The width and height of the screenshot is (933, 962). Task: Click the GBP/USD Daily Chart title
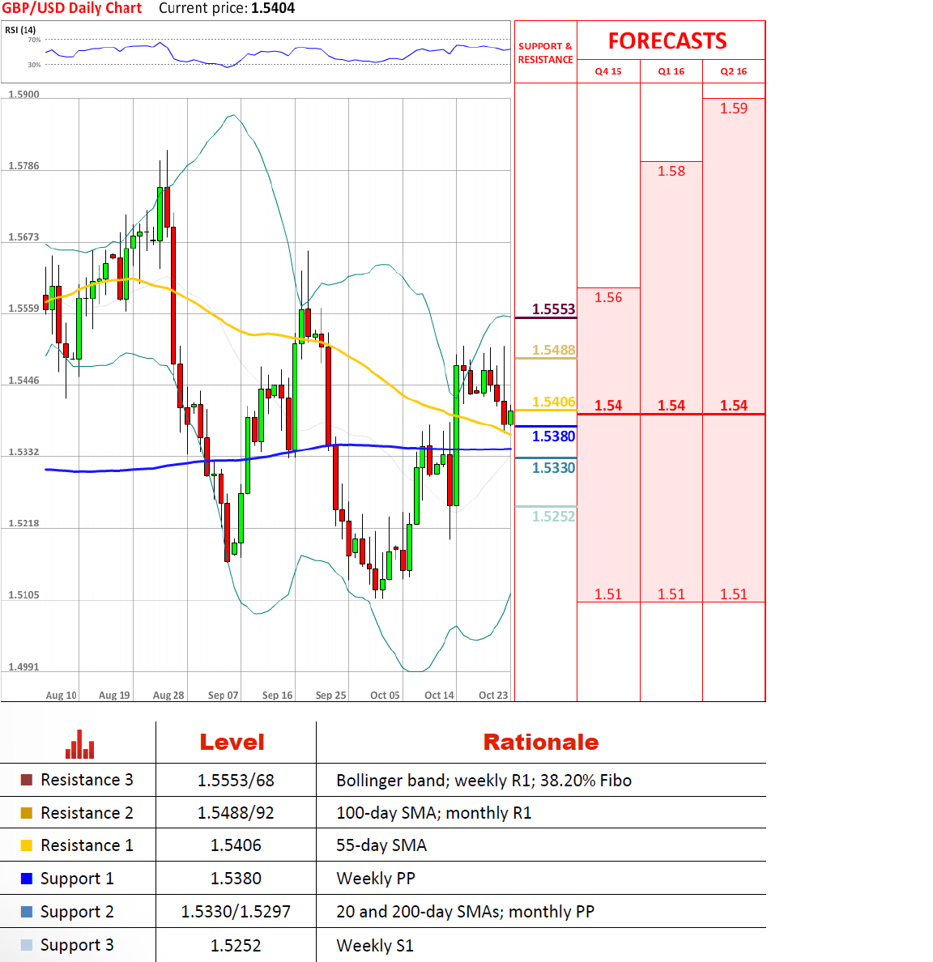(x=72, y=9)
